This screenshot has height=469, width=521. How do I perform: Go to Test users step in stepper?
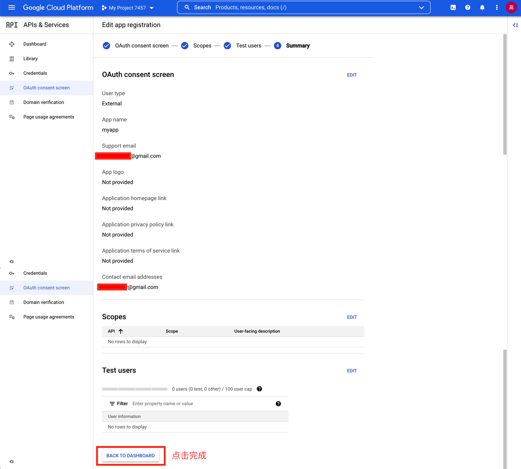tap(249, 46)
